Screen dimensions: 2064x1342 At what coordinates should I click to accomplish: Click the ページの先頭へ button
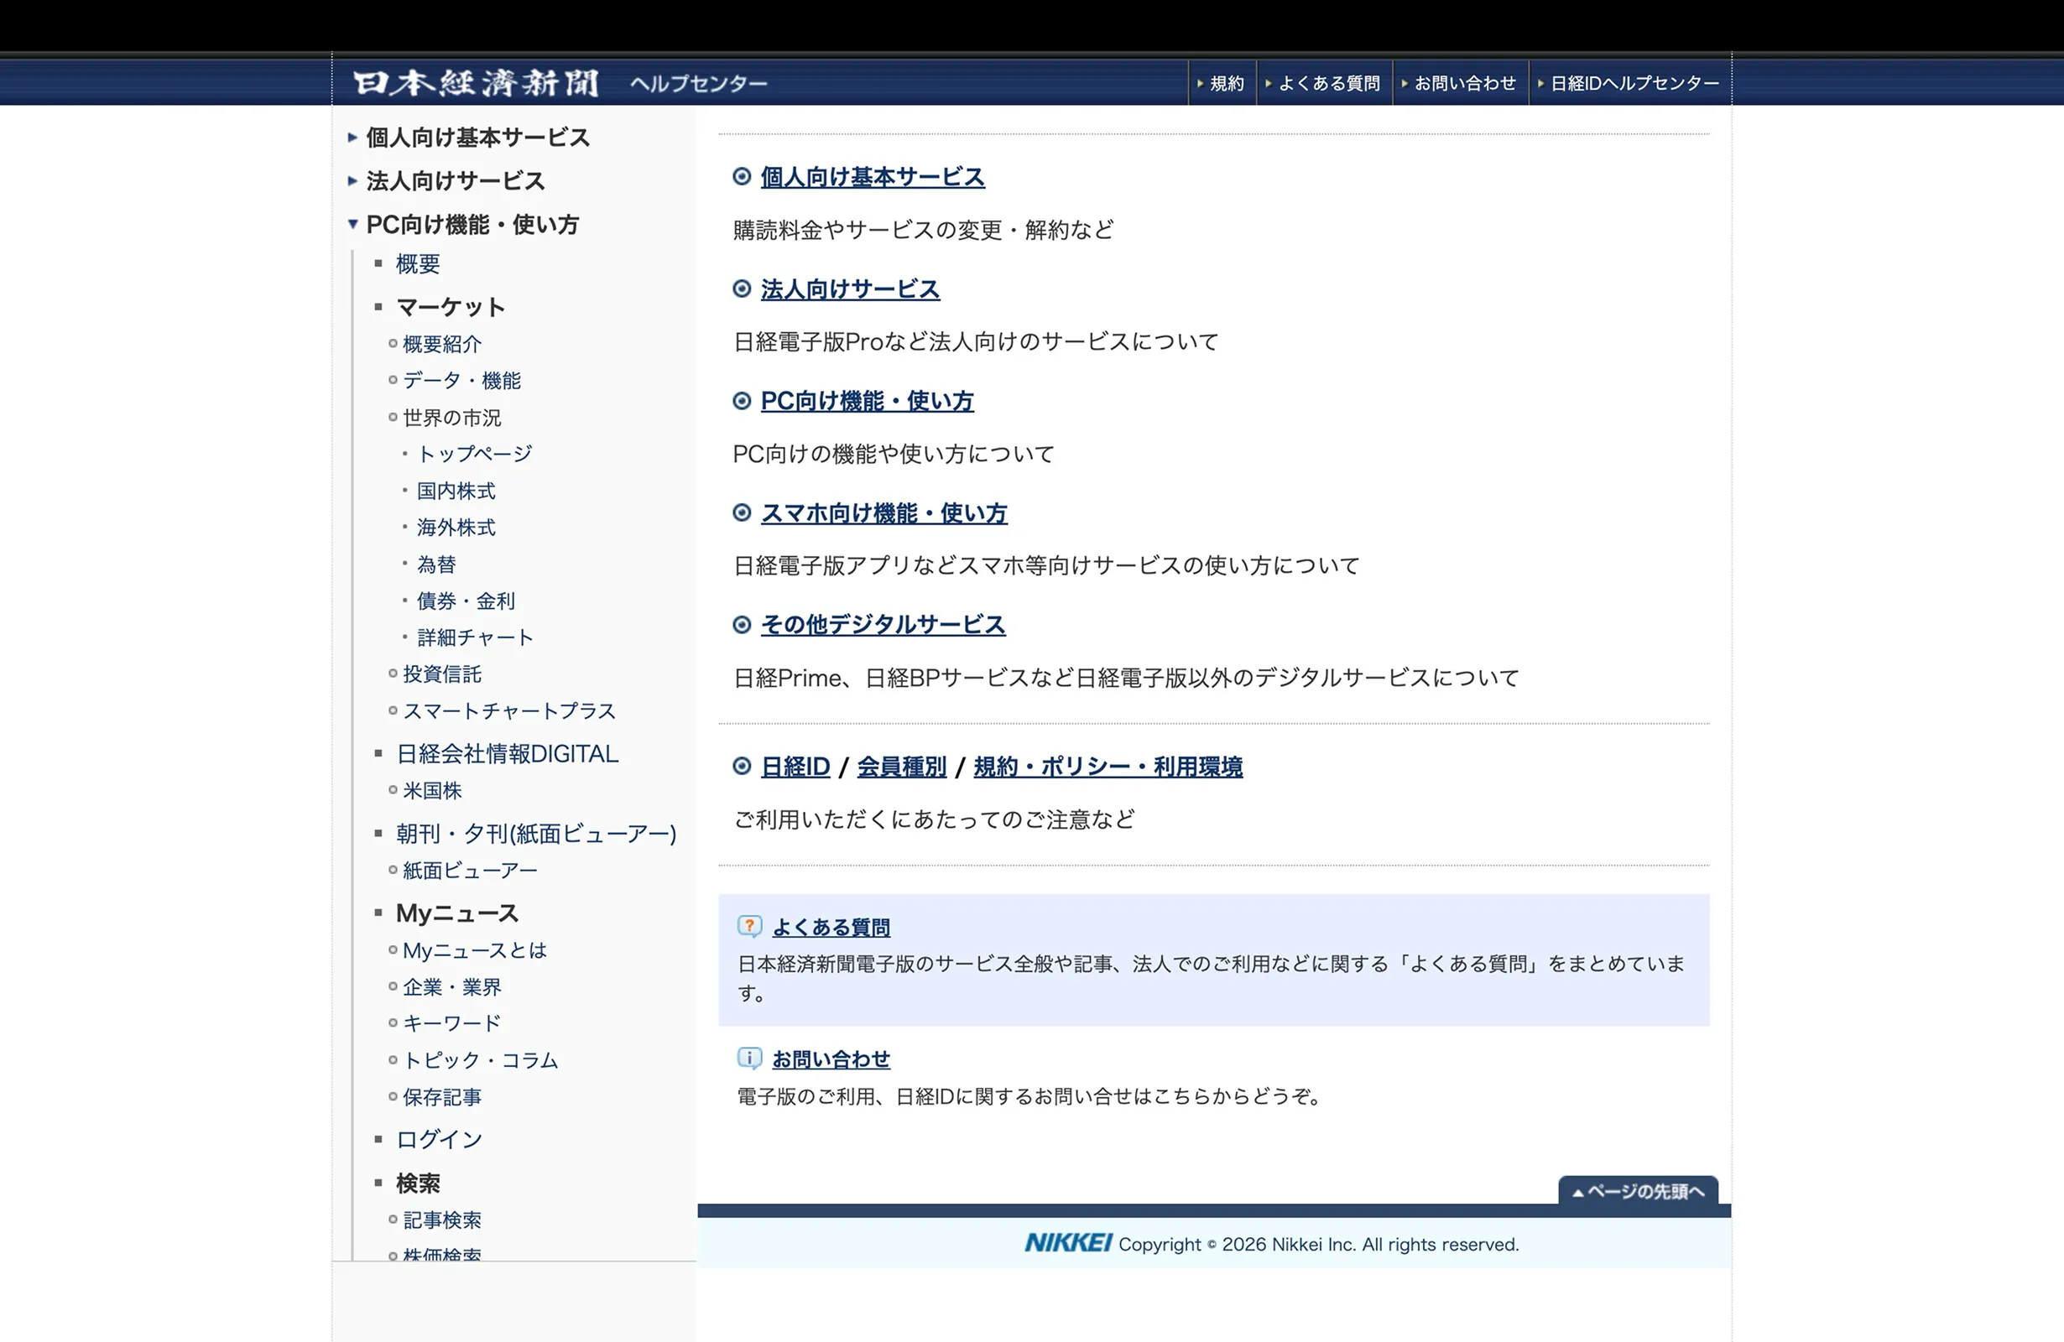tap(1638, 1190)
